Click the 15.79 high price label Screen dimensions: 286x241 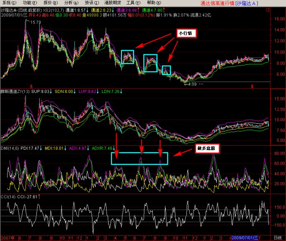click(x=36, y=22)
